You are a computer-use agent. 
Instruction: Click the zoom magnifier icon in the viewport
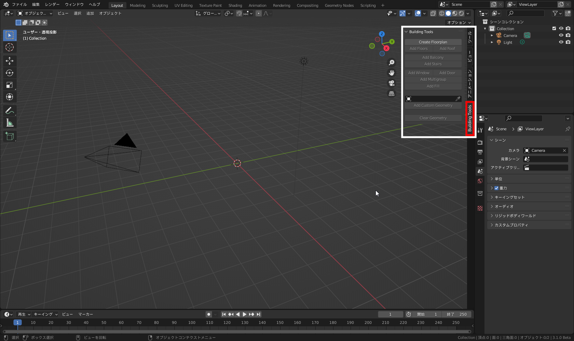click(x=392, y=62)
